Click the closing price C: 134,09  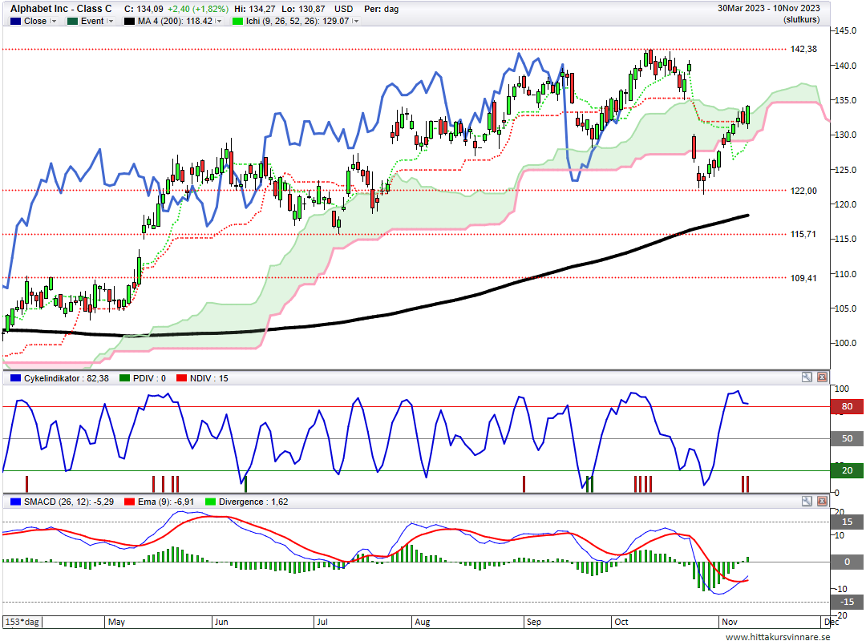[x=144, y=9]
